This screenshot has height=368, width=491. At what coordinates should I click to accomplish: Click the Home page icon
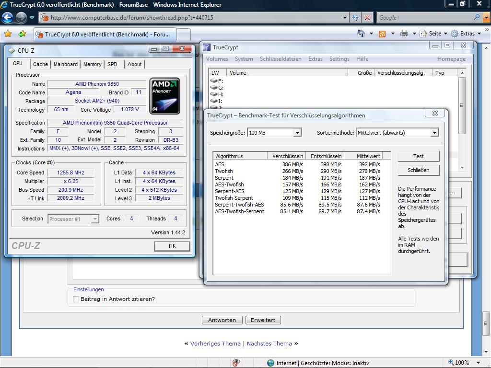point(362,34)
